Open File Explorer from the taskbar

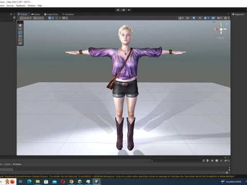(x=38, y=181)
